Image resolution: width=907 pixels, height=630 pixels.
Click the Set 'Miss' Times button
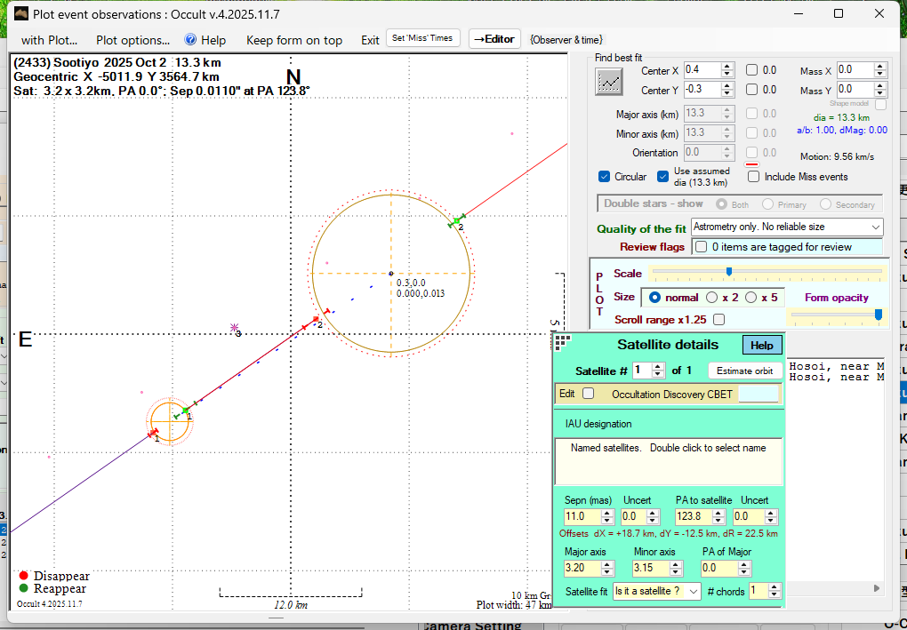(423, 38)
